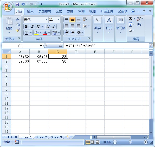Switch to the 公式 ribbon tab

(59, 11)
